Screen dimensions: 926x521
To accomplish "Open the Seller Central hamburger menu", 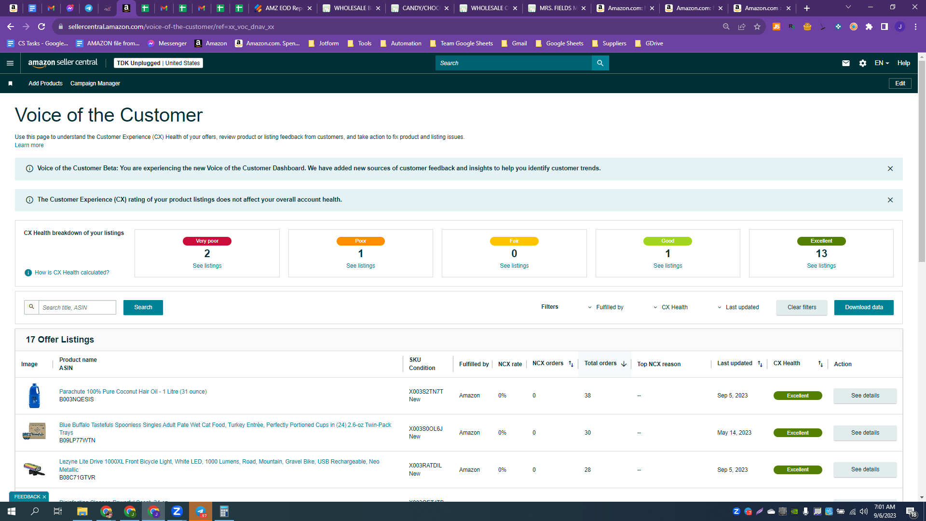I will (10, 63).
